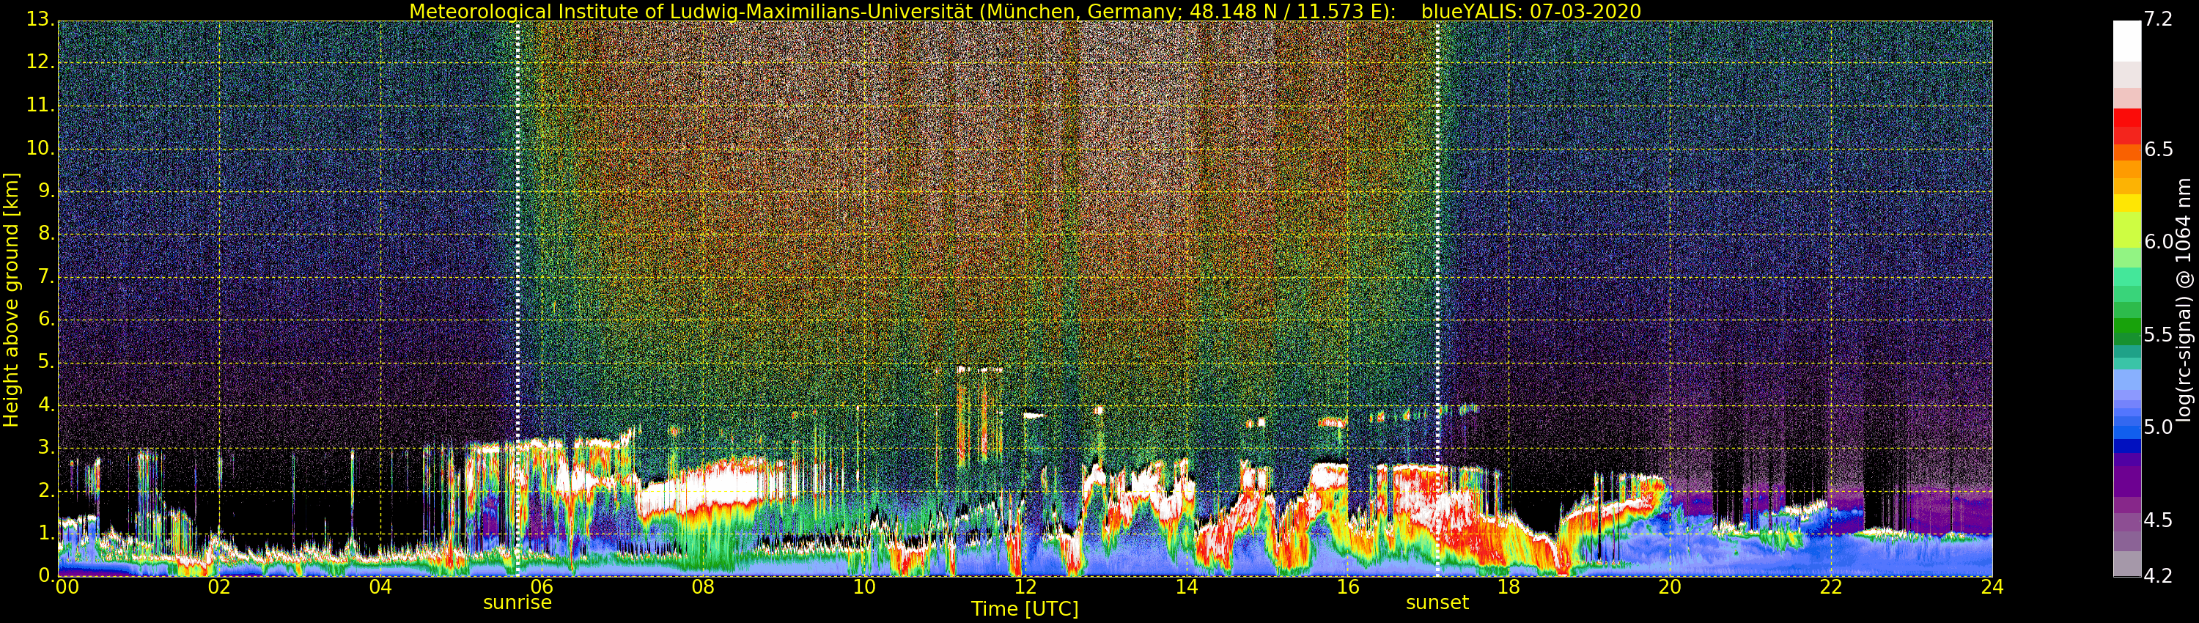Viewport: 2199px width, 623px height.
Task: Click the '16' tick on the time axis
Action: click(x=1348, y=587)
